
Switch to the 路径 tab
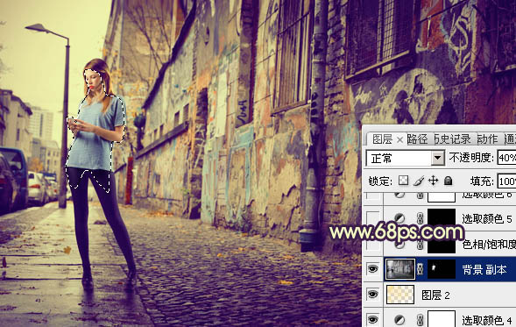point(417,139)
